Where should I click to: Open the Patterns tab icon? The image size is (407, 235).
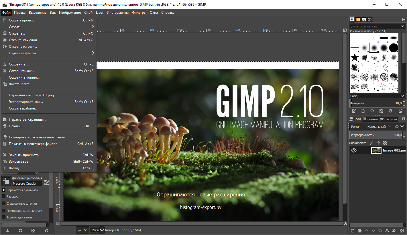tap(358, 20)
